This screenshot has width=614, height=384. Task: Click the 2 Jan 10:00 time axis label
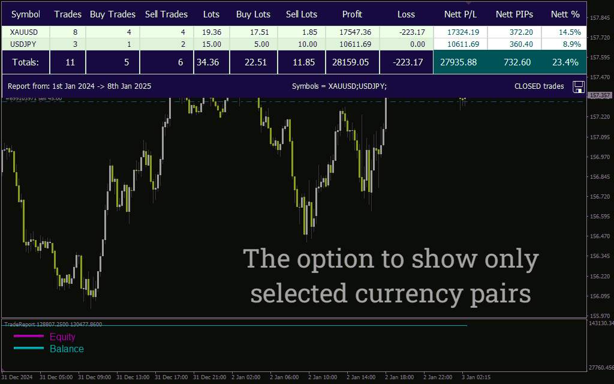pos(322,377)
